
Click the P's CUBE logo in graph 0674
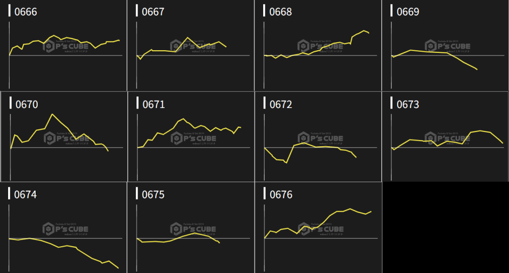66,229
